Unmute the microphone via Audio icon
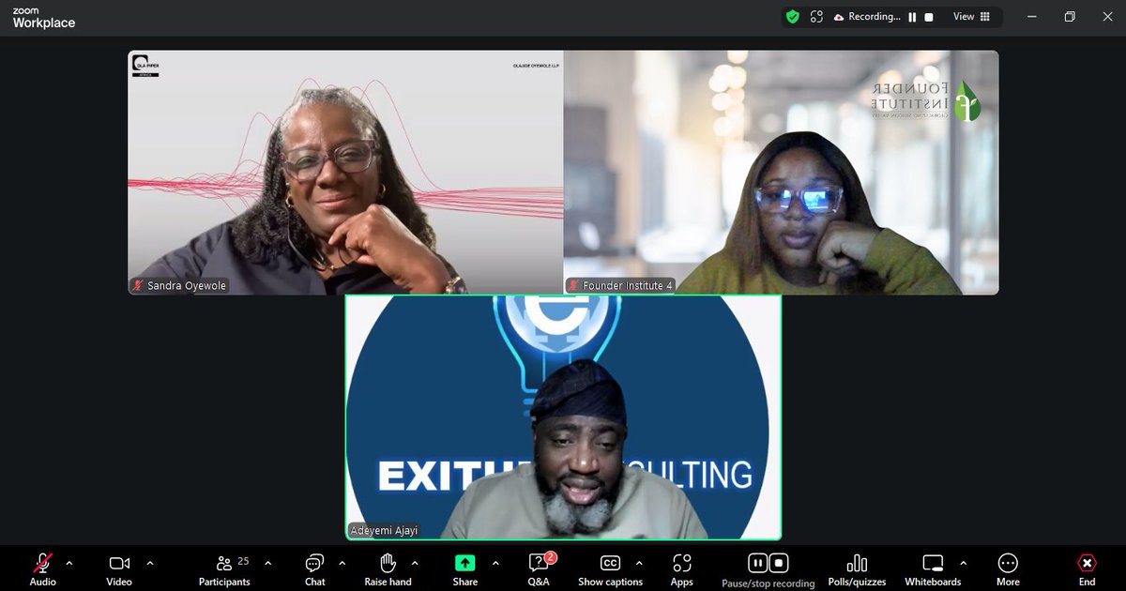Screen dimensions: 1126x591 click(42, 563)
